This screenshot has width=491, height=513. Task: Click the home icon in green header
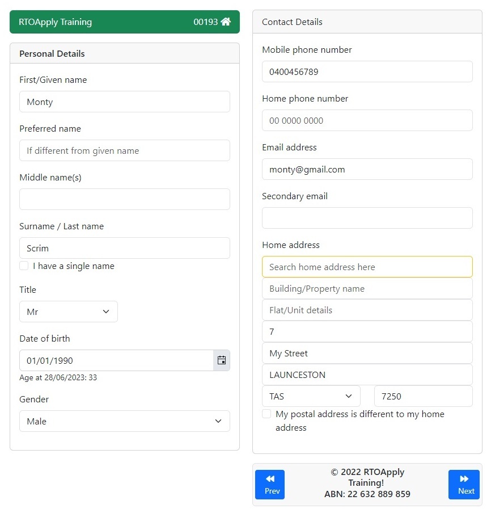[226, 22]
